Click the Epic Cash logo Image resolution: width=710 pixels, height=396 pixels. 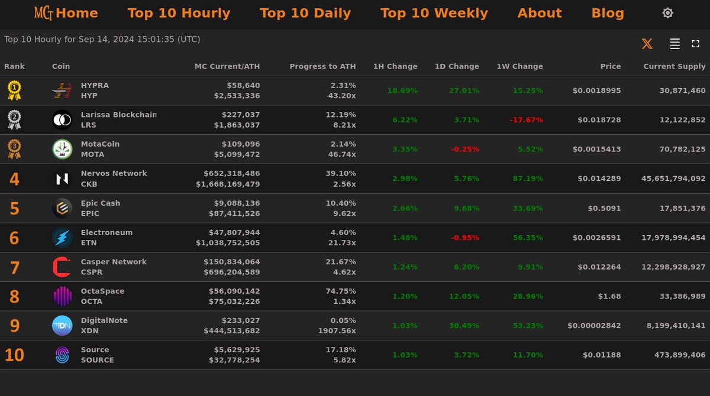pyautogui.click(x=62, y=208)
